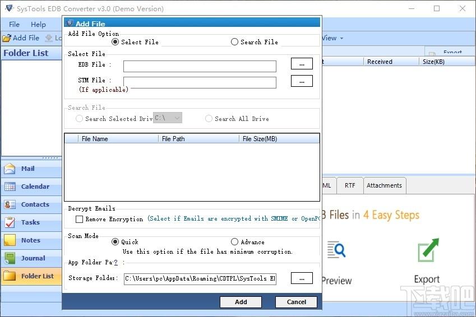Click the STM File input field
Image resolution: width=476 pixels, height=317 pixels.
(200, 82)
